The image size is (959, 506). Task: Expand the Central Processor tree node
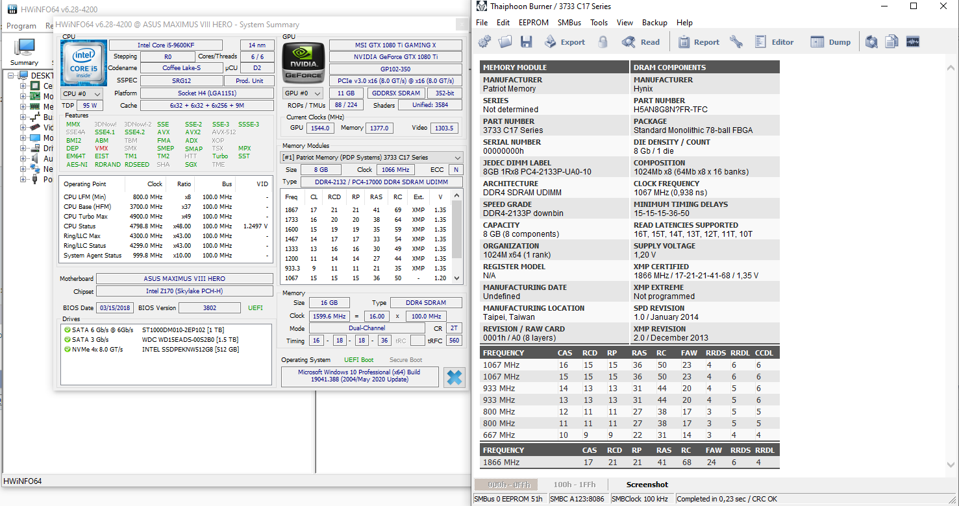click(x=23, y=86)
